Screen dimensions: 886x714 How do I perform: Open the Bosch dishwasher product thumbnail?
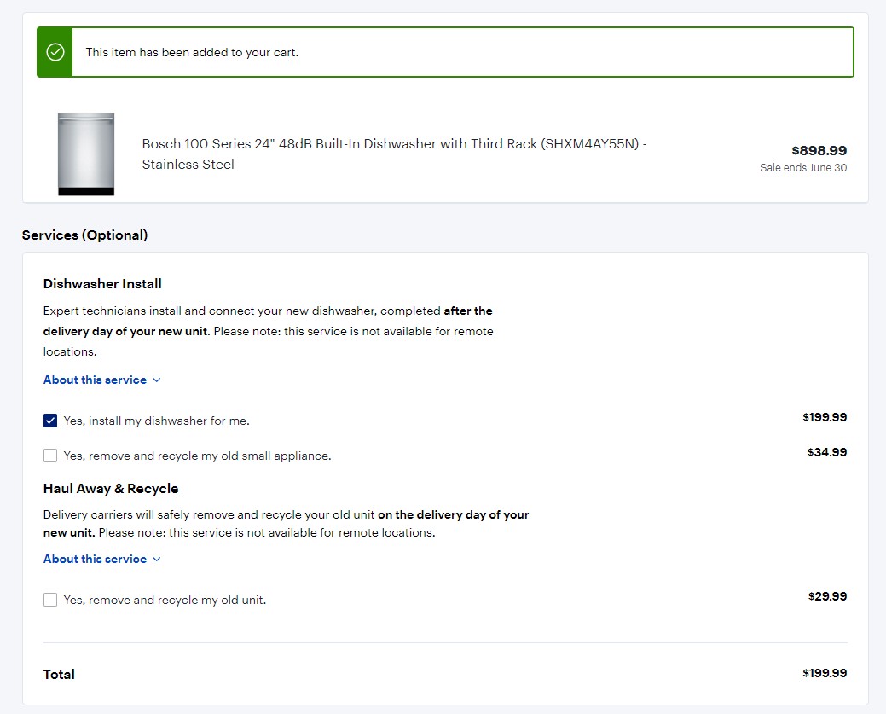coord(86,154)
